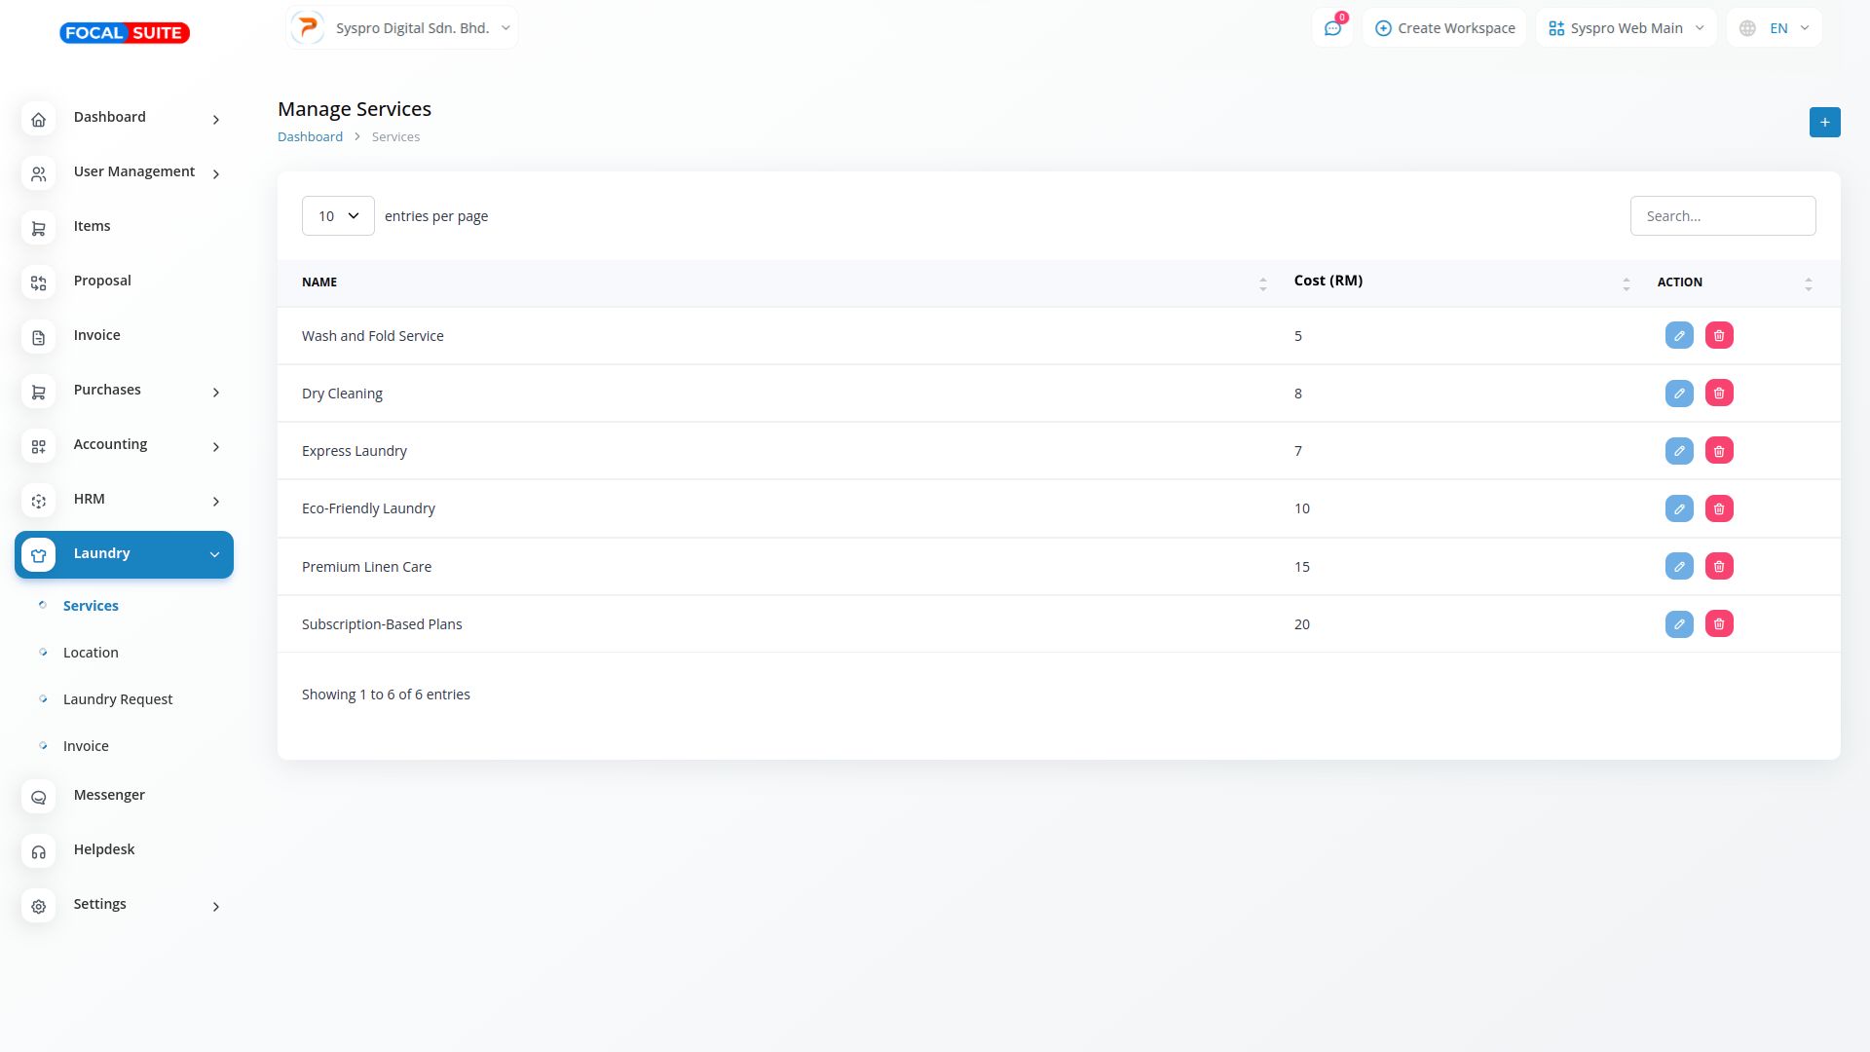Image resolution: width=1870 pixels, height=1052 pixels.
Task: Delete the Express Laundry service
Action: (1719, 451)
